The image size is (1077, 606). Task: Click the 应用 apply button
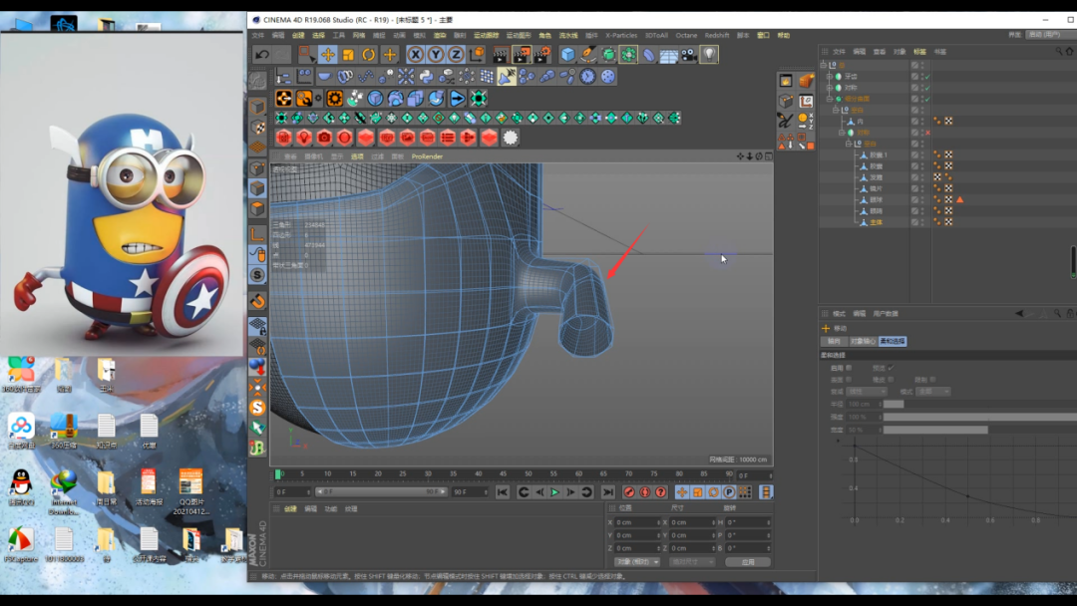(x=747, y=562)
